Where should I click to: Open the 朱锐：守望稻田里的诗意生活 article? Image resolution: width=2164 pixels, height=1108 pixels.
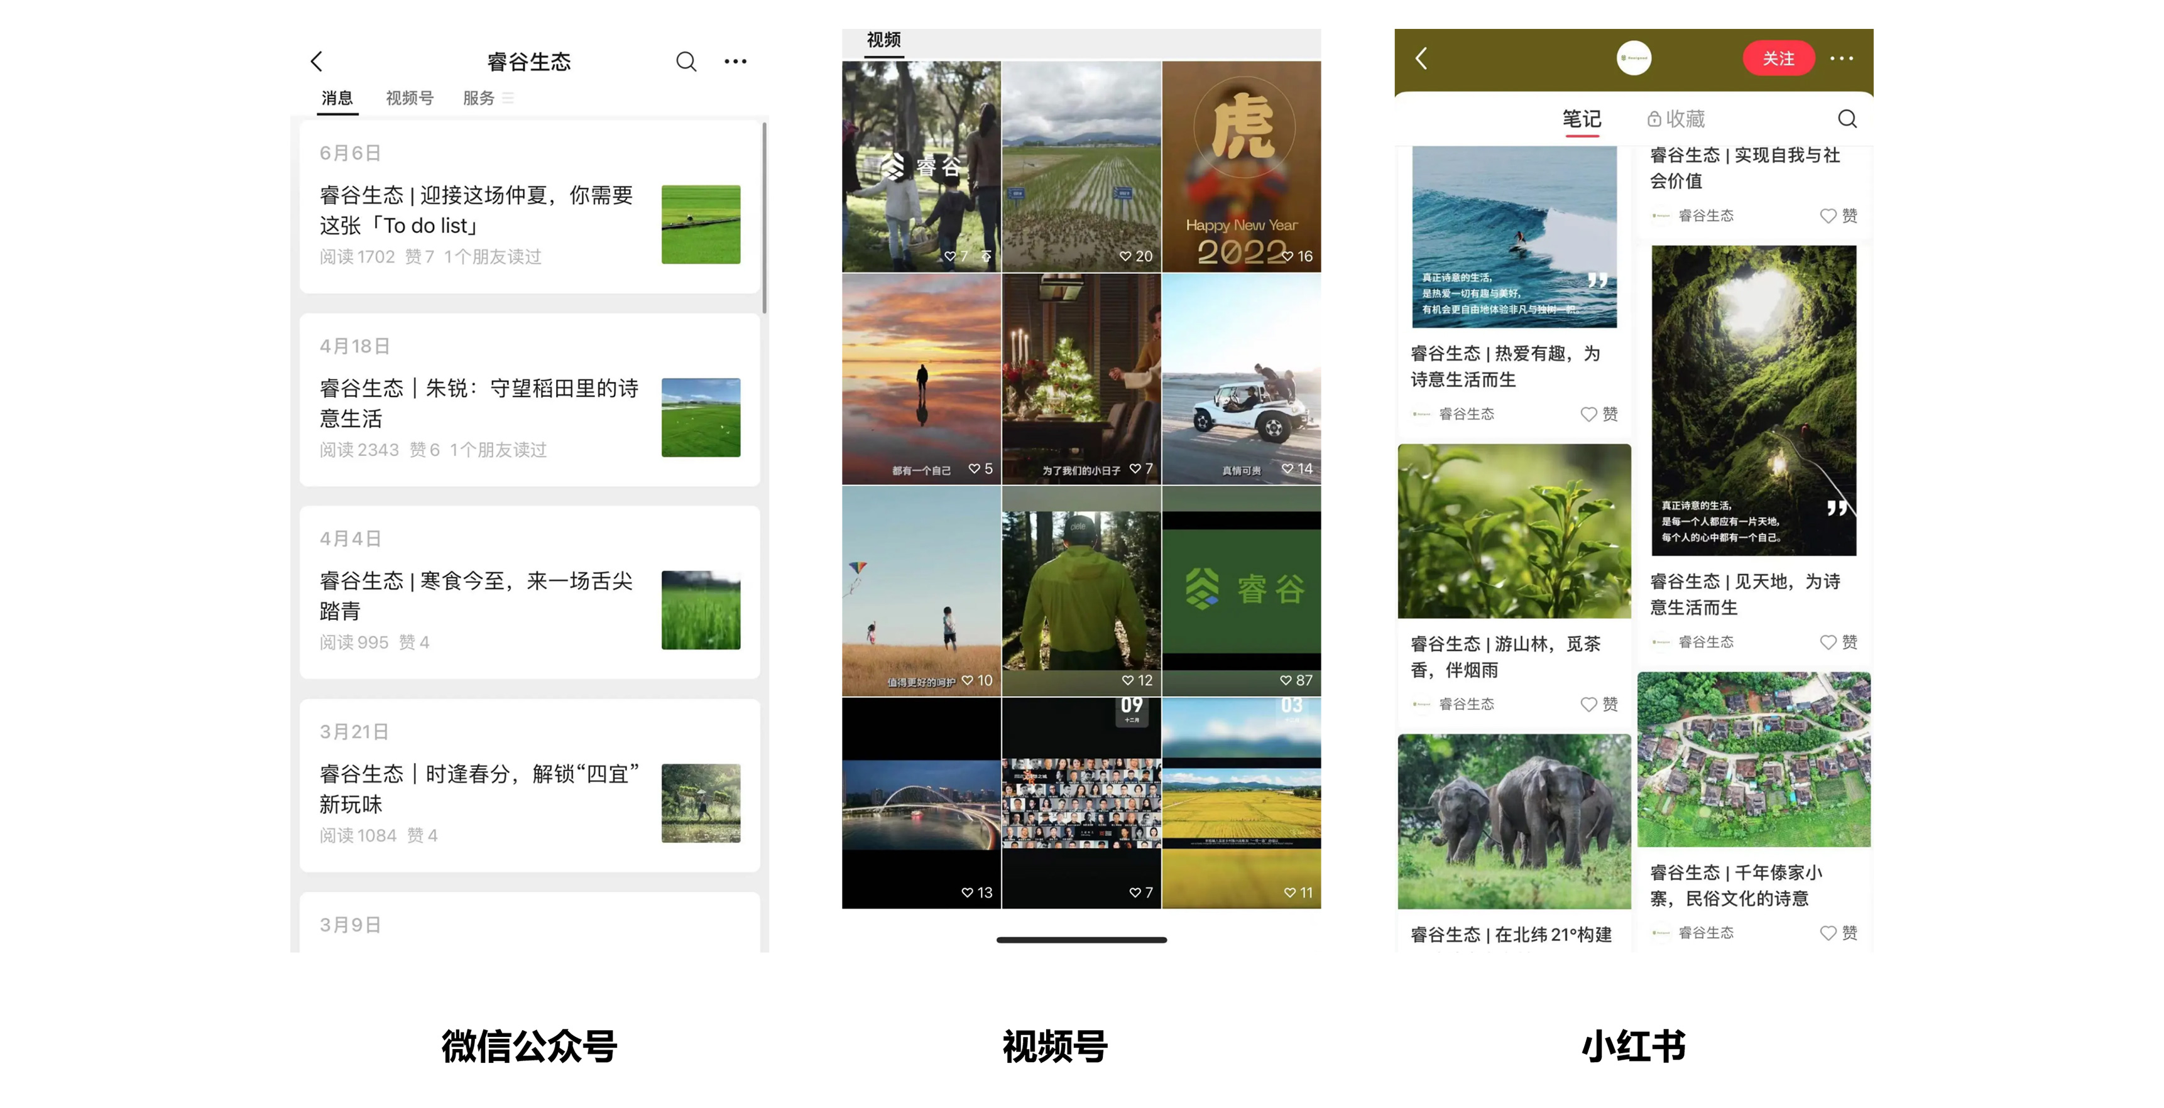pos(530,400)
